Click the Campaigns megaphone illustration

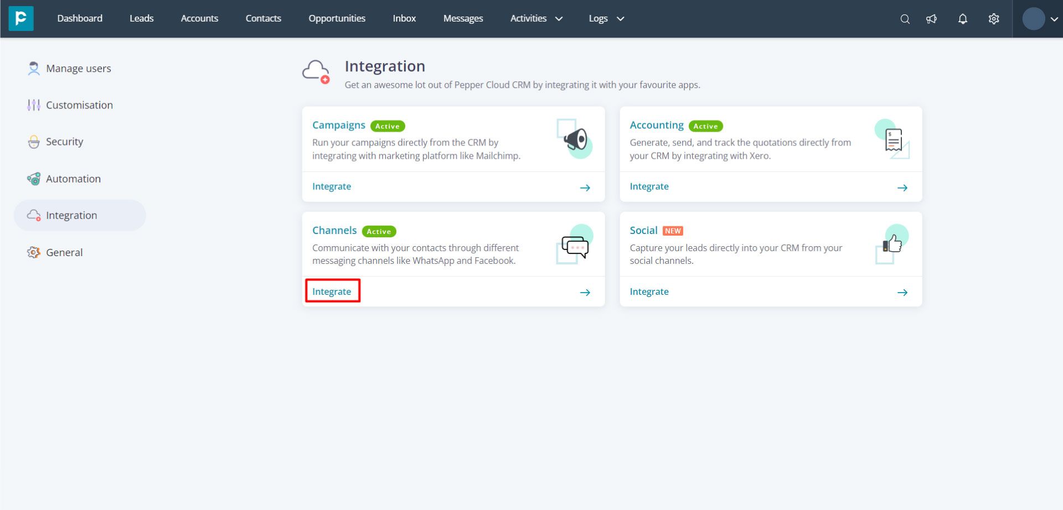575,139
